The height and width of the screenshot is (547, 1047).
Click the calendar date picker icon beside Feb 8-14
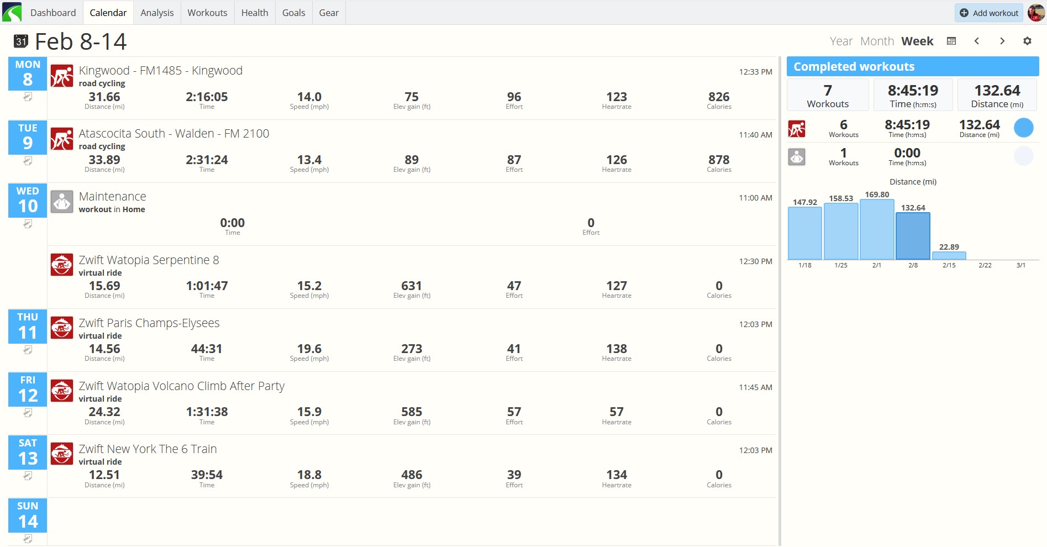click(21, 41)
